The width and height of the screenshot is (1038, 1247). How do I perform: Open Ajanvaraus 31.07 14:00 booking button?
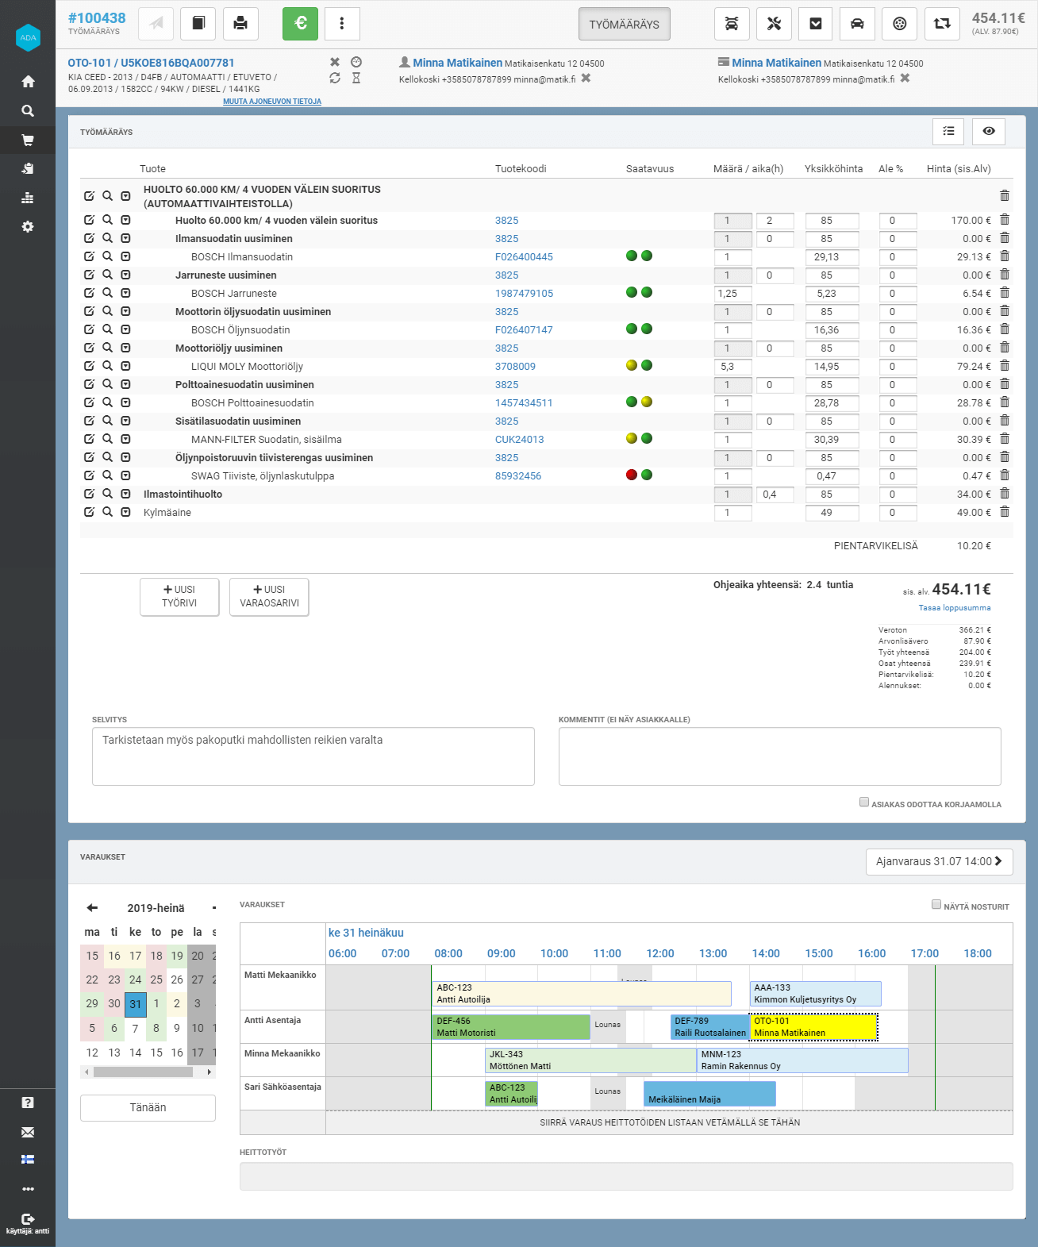[x=939, y=861]
